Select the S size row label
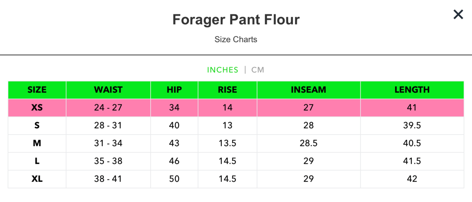472x202 pixels. pos(37,126)
